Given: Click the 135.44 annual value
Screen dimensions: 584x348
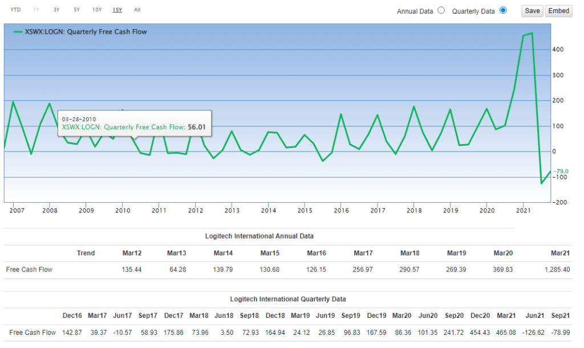Looking at the screenshot, I should [x=132, y=269].
